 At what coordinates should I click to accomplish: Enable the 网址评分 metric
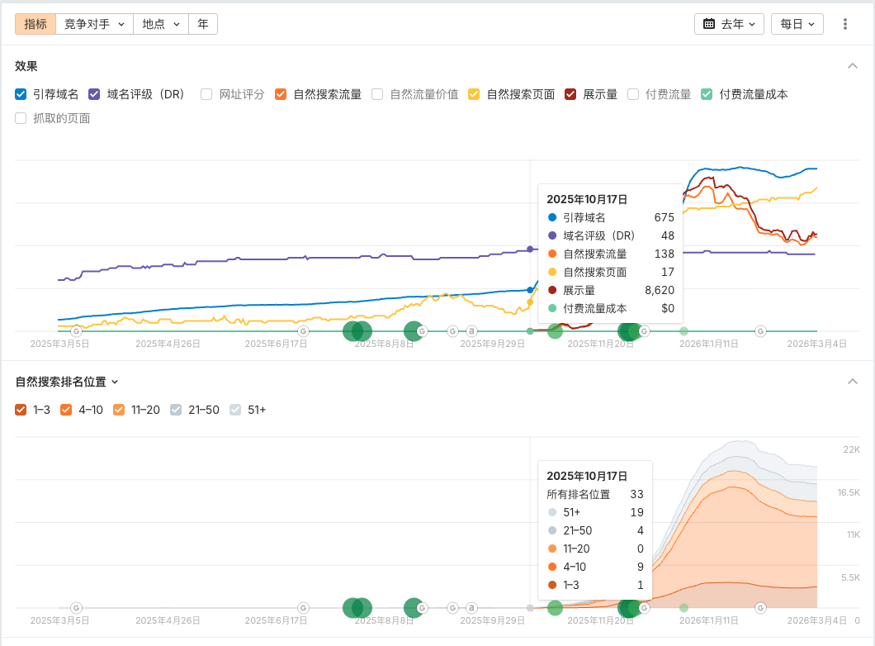tap(206, 94)
